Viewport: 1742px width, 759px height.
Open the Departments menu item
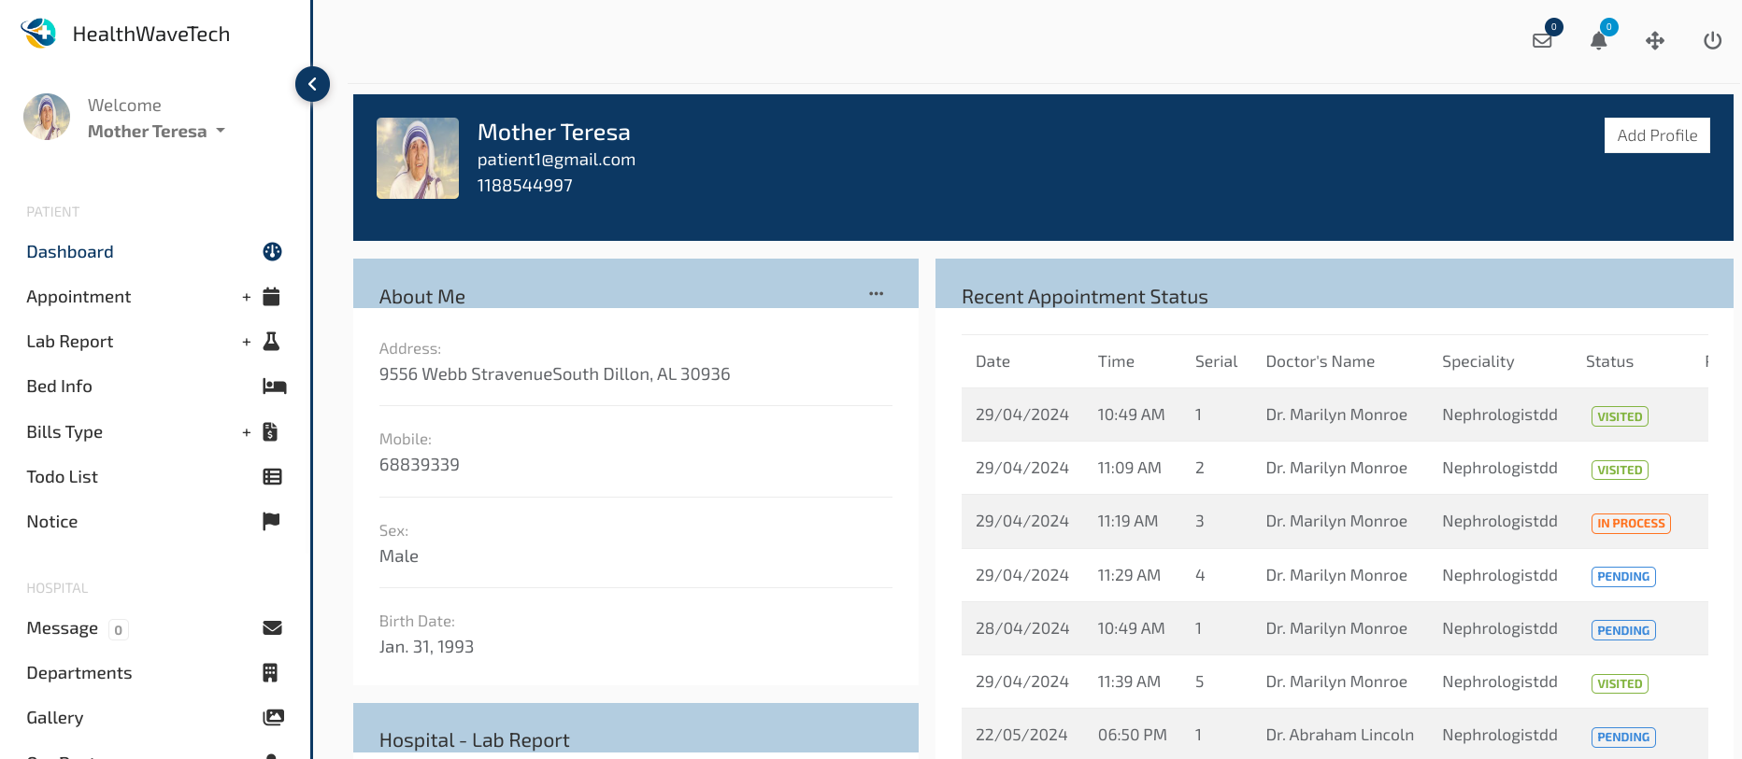79,673
